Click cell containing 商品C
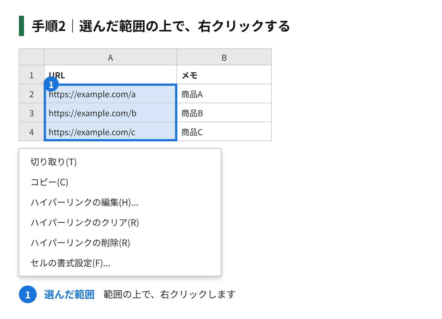Viewport: 442px width, 319px height. tap(224, 132)
